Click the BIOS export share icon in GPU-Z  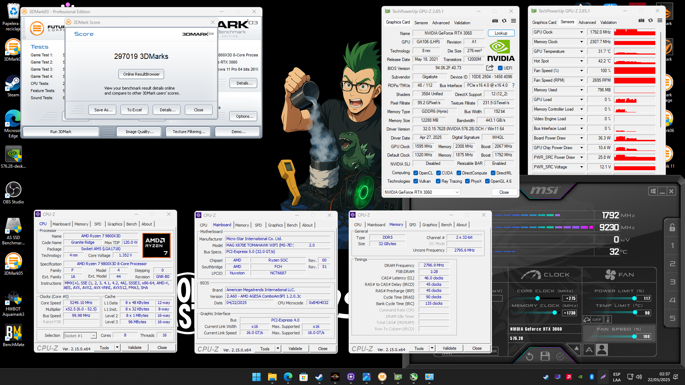490,68
